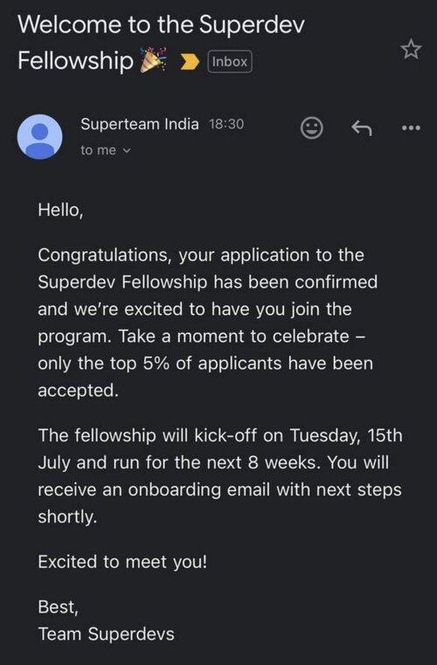Tap the 'Excited to meet you!' line

122,563
